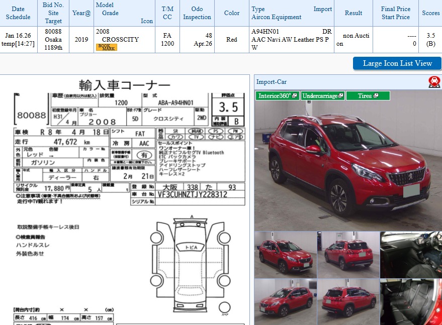The image size is (442, 325).
Task: Click the Type Aircon Equipment header
Action: pos(292,13)
